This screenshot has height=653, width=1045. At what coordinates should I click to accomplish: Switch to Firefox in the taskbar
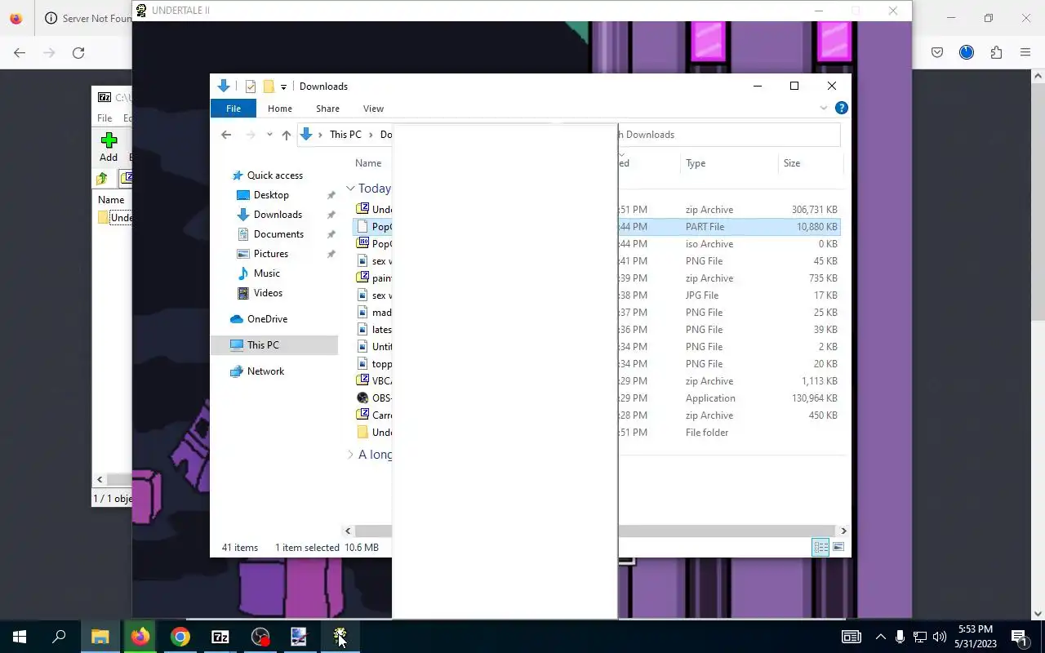[140, 637]
